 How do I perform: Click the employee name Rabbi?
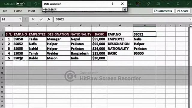coord(37,58)
